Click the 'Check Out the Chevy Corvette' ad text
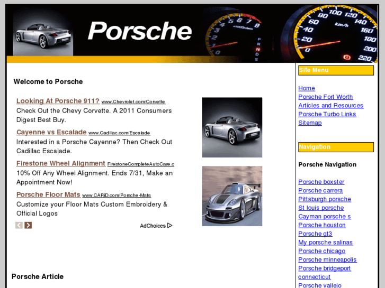 coord(94,115)
